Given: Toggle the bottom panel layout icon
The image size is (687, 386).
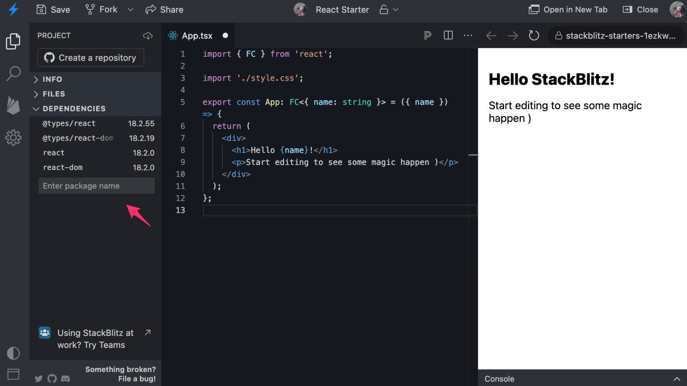Looking at the screenshot, I should click(13, 374).
